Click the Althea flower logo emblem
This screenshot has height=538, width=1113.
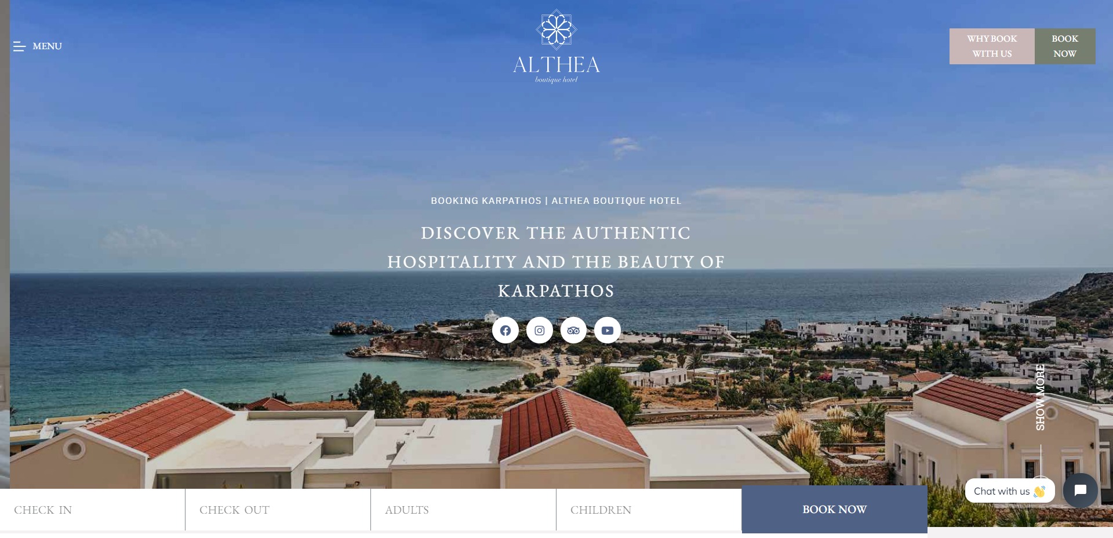point(556,30)
